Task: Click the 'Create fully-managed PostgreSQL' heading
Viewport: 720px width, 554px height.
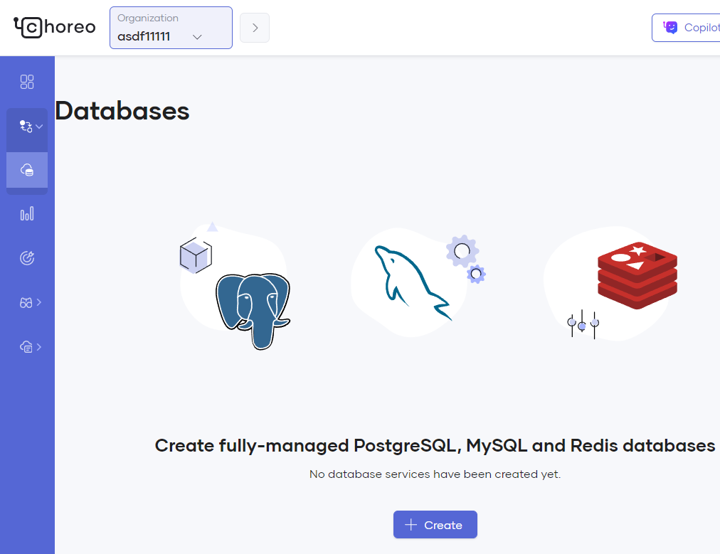Action: 435,446
